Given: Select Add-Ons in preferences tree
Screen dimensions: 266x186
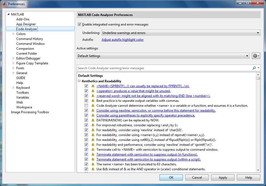Looking at the screenshot, I should click(23, 19).
